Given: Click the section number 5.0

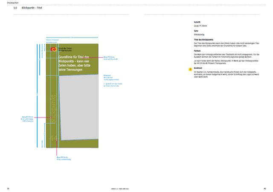Looking at the screenshot, I should 15,8.
